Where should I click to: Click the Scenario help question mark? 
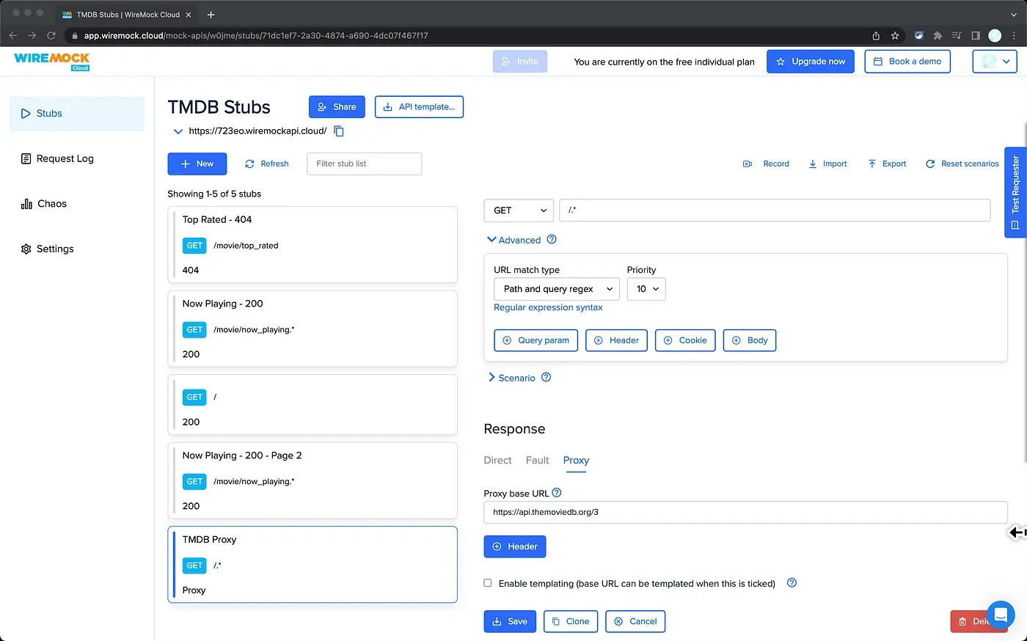pos(546,378)
